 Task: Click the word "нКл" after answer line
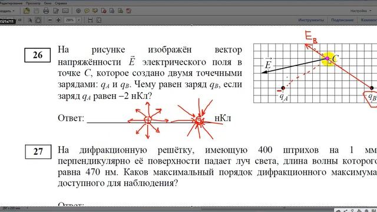pos(223,118)
